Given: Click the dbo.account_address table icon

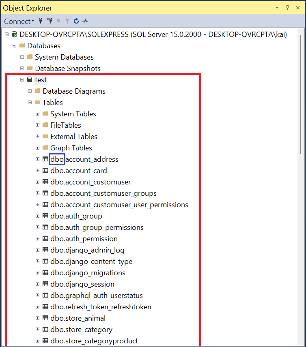Looking at the screenshot, I should tap(45, 159).
